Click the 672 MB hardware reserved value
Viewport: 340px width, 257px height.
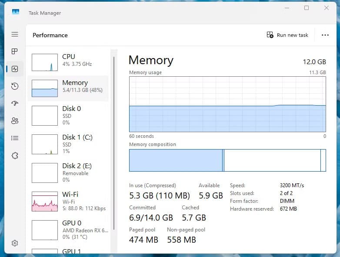[288, 208]
